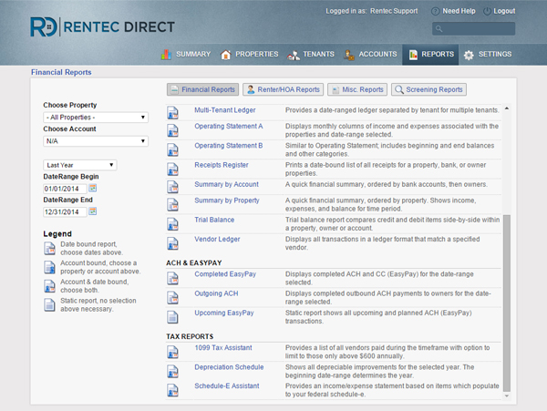
Task: Click the calendar icon beside DateRange Begin
Action: tap(93, 189)
